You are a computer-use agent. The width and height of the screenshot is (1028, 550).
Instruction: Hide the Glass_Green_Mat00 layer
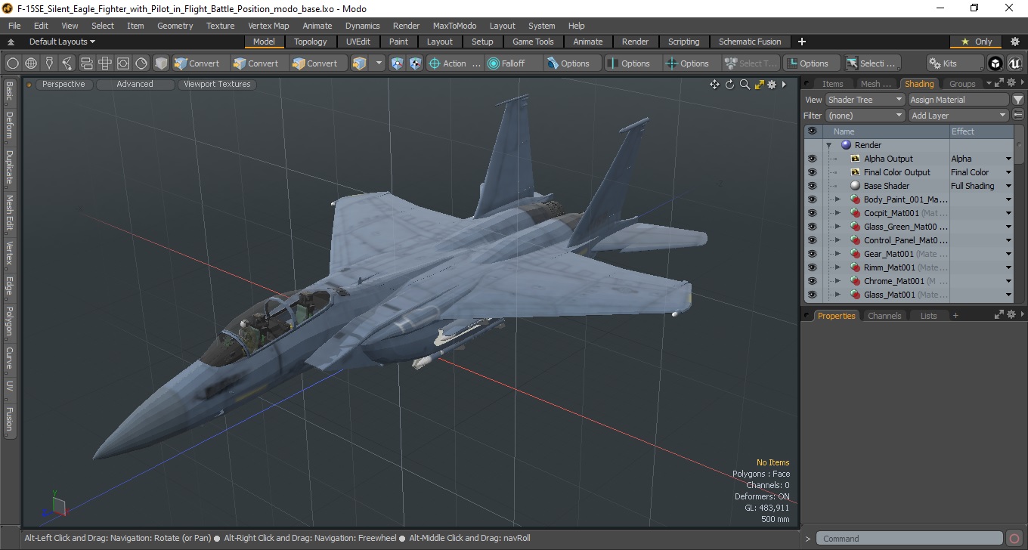(x=812, y=227)
